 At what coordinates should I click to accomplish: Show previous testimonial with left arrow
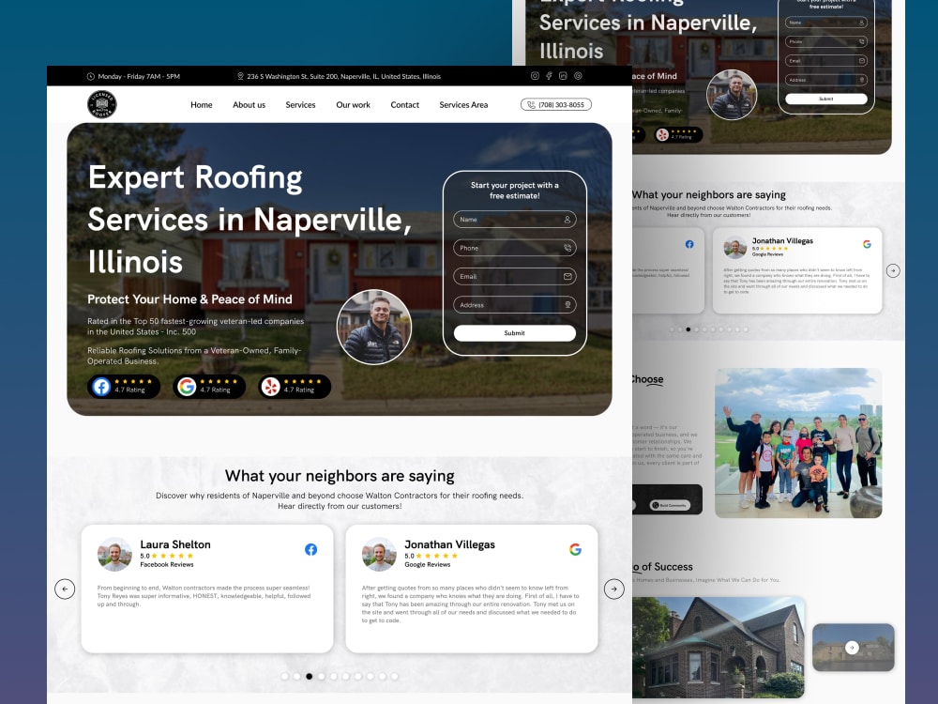pos(65,589)
